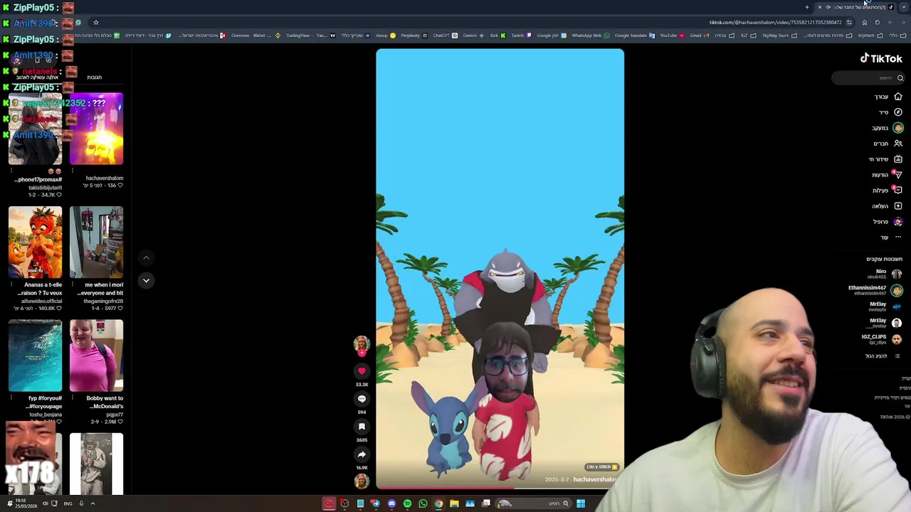Switch the ENG input language
Viewport: 911px width, 512px height.
click(x=68, y=503)
